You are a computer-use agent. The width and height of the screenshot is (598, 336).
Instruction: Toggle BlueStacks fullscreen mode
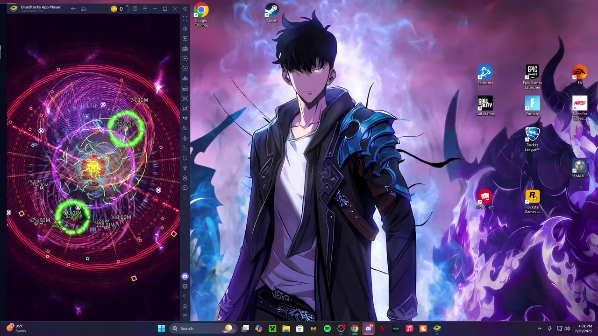click(x=185, y=19)
